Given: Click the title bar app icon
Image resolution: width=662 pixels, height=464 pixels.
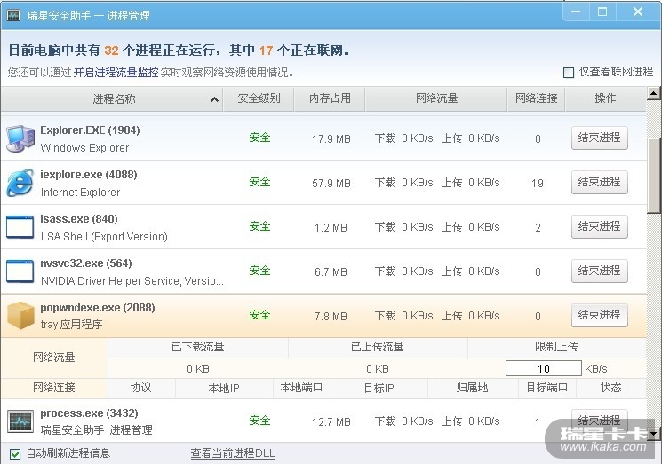Looking at the screenshot, I should click(13, 16).
